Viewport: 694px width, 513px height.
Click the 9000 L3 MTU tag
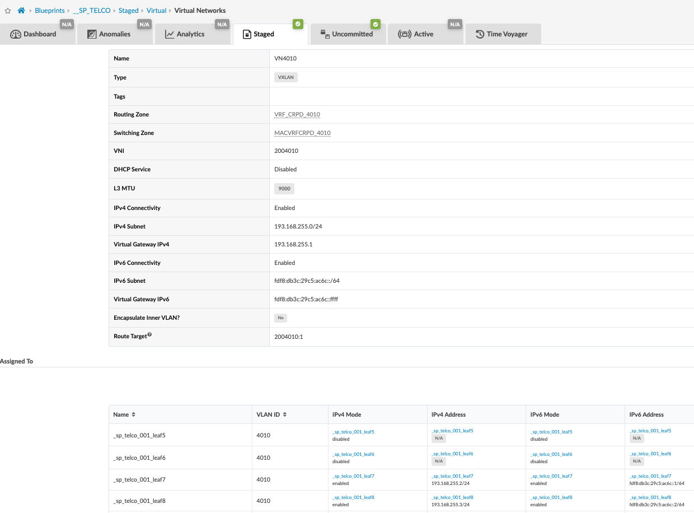click(x=284, y=189)
